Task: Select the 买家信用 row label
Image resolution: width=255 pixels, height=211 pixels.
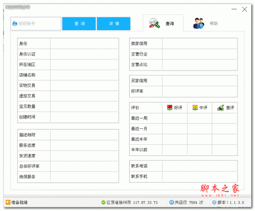Action: click(x=139, y=81)
